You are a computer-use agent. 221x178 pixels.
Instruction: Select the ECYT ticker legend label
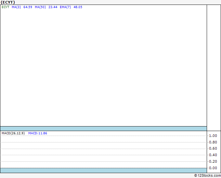(x=6, y=7)
